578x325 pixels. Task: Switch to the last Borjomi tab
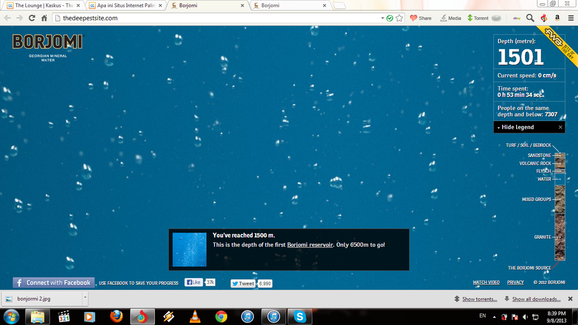coord(290,5)
